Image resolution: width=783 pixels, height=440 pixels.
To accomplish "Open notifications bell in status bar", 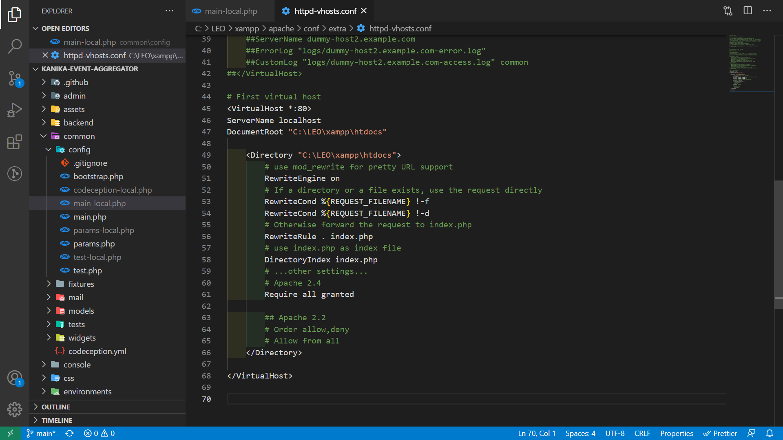I will point(770,433).
